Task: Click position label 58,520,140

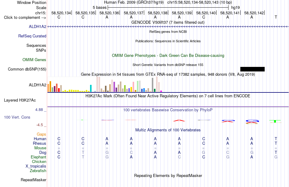Action: 206,13
